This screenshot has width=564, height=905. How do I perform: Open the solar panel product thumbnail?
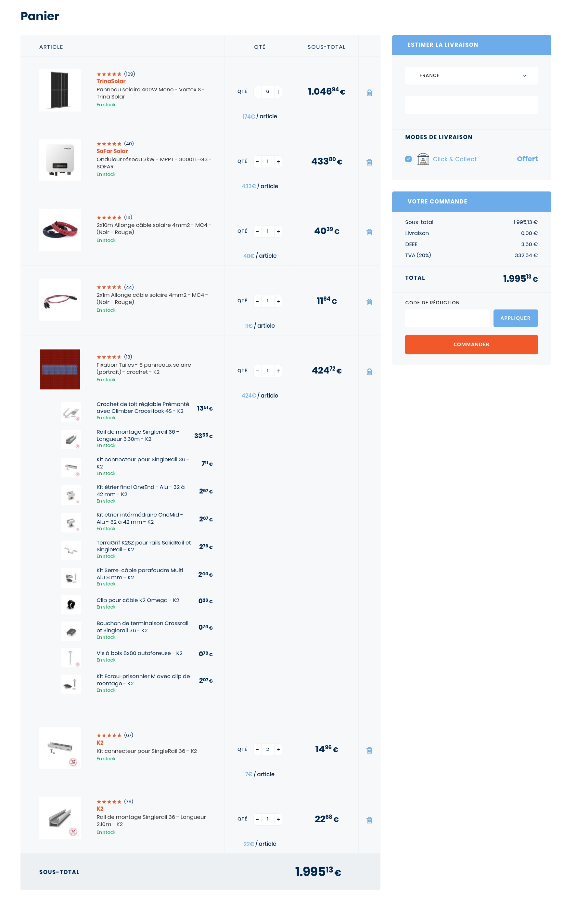pyautogui.click(x=60, y=90)
